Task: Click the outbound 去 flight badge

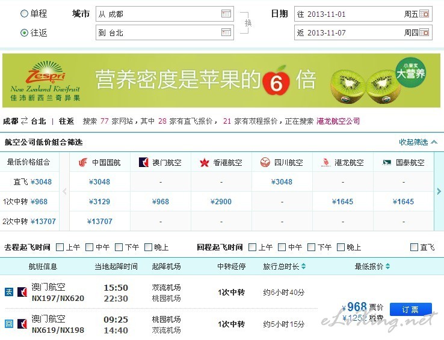Action: point(9,292)
